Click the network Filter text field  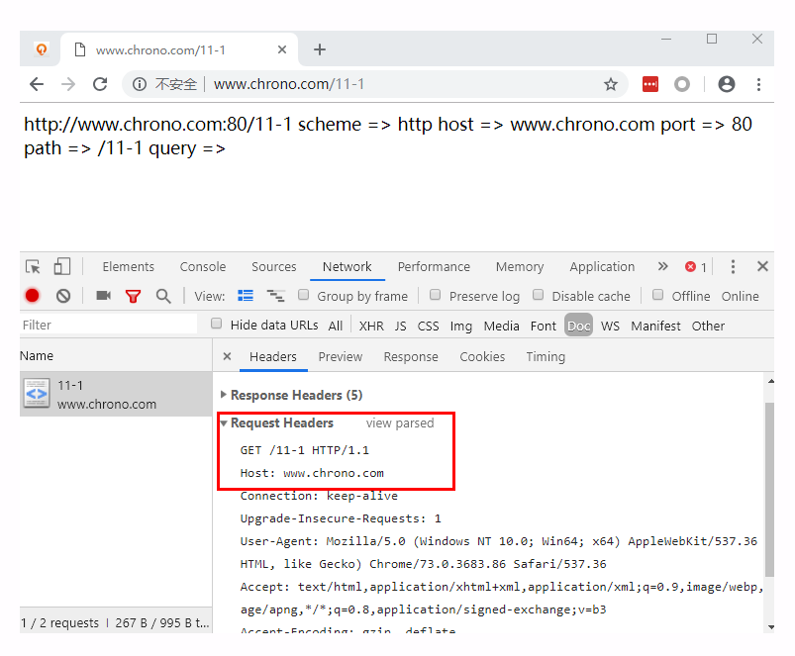[109, 325]
